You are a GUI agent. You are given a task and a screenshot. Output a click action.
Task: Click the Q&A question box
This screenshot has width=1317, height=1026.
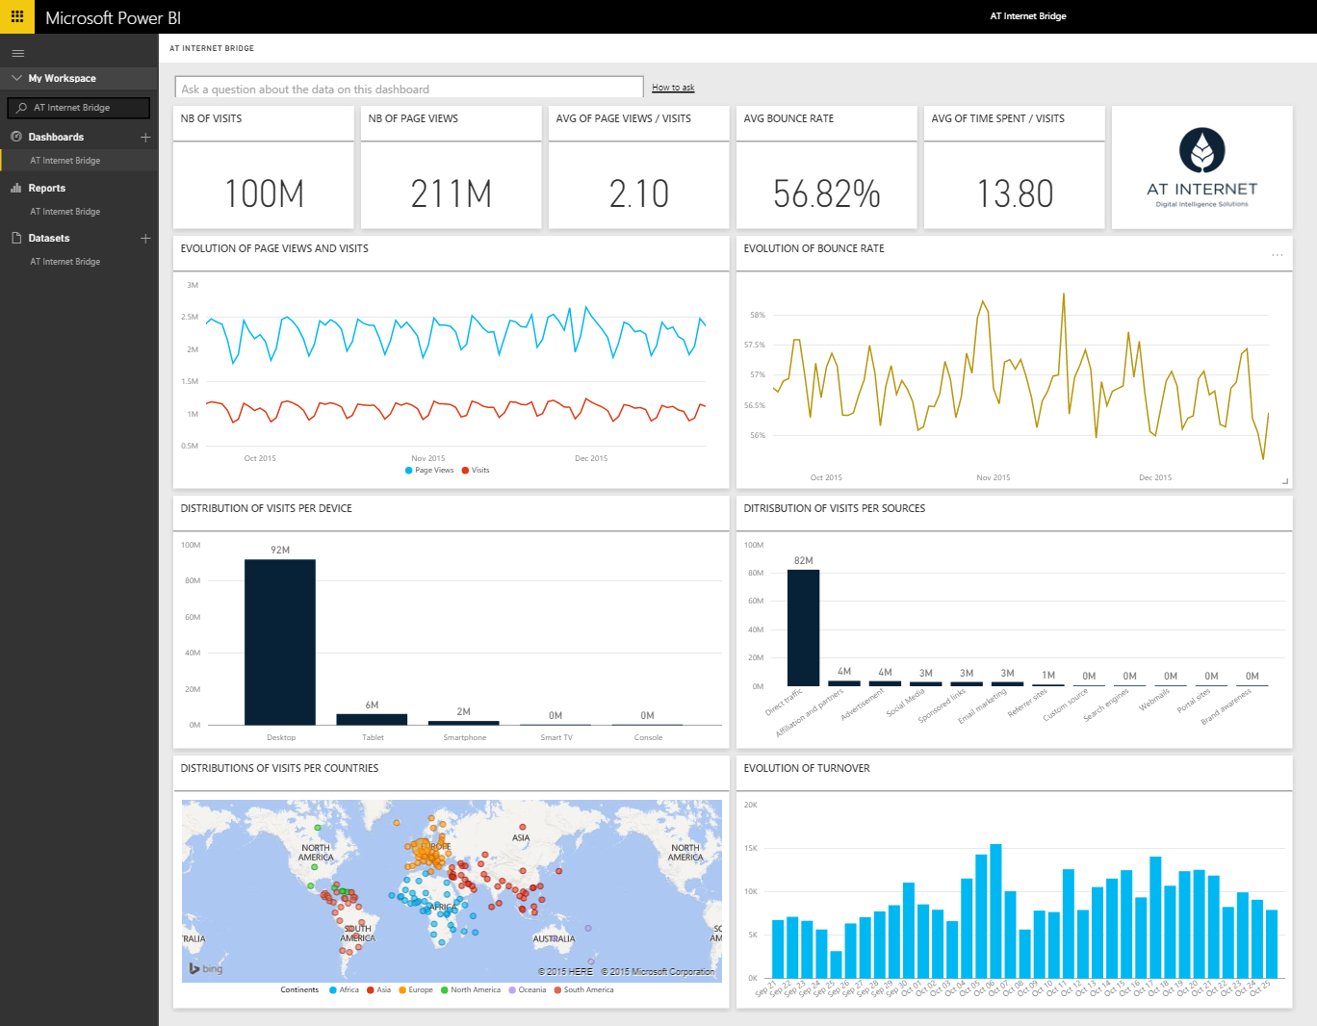(x=409, y=88)
